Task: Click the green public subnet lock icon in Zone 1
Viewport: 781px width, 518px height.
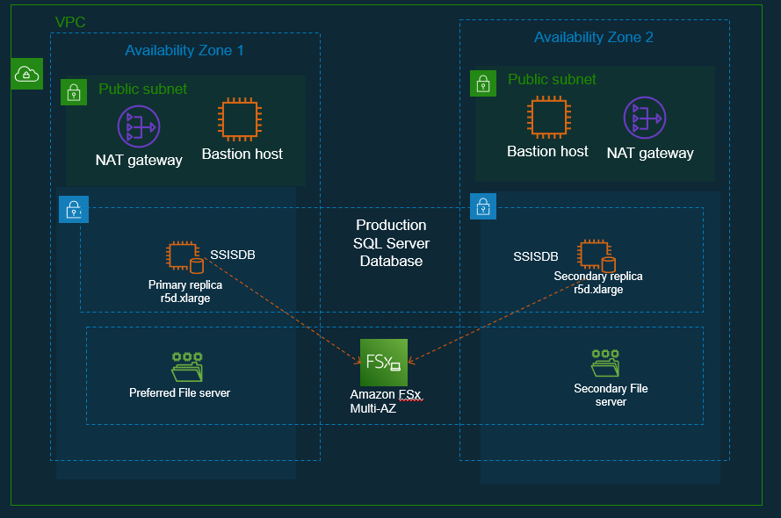Action: pos(74,92)
